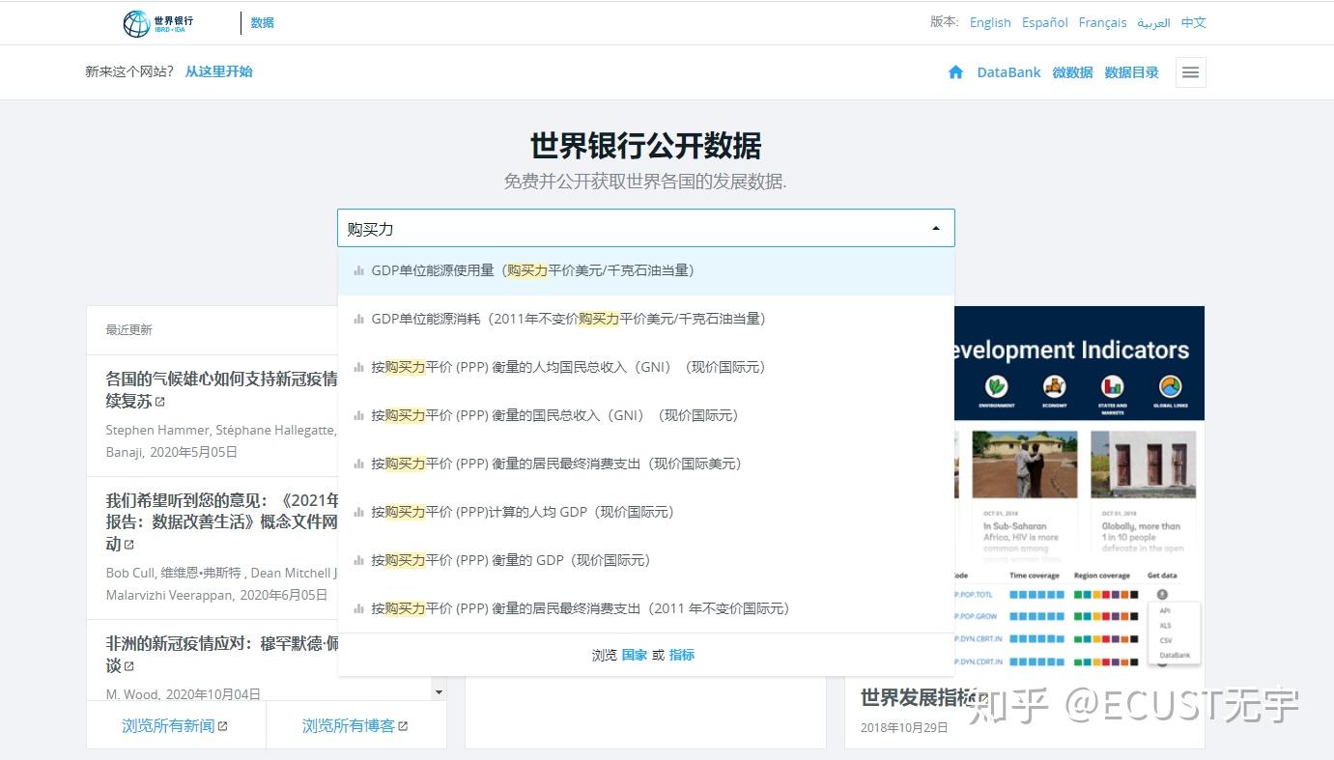Select GDP单位能源使用量 suggestion

click(645, 270)
